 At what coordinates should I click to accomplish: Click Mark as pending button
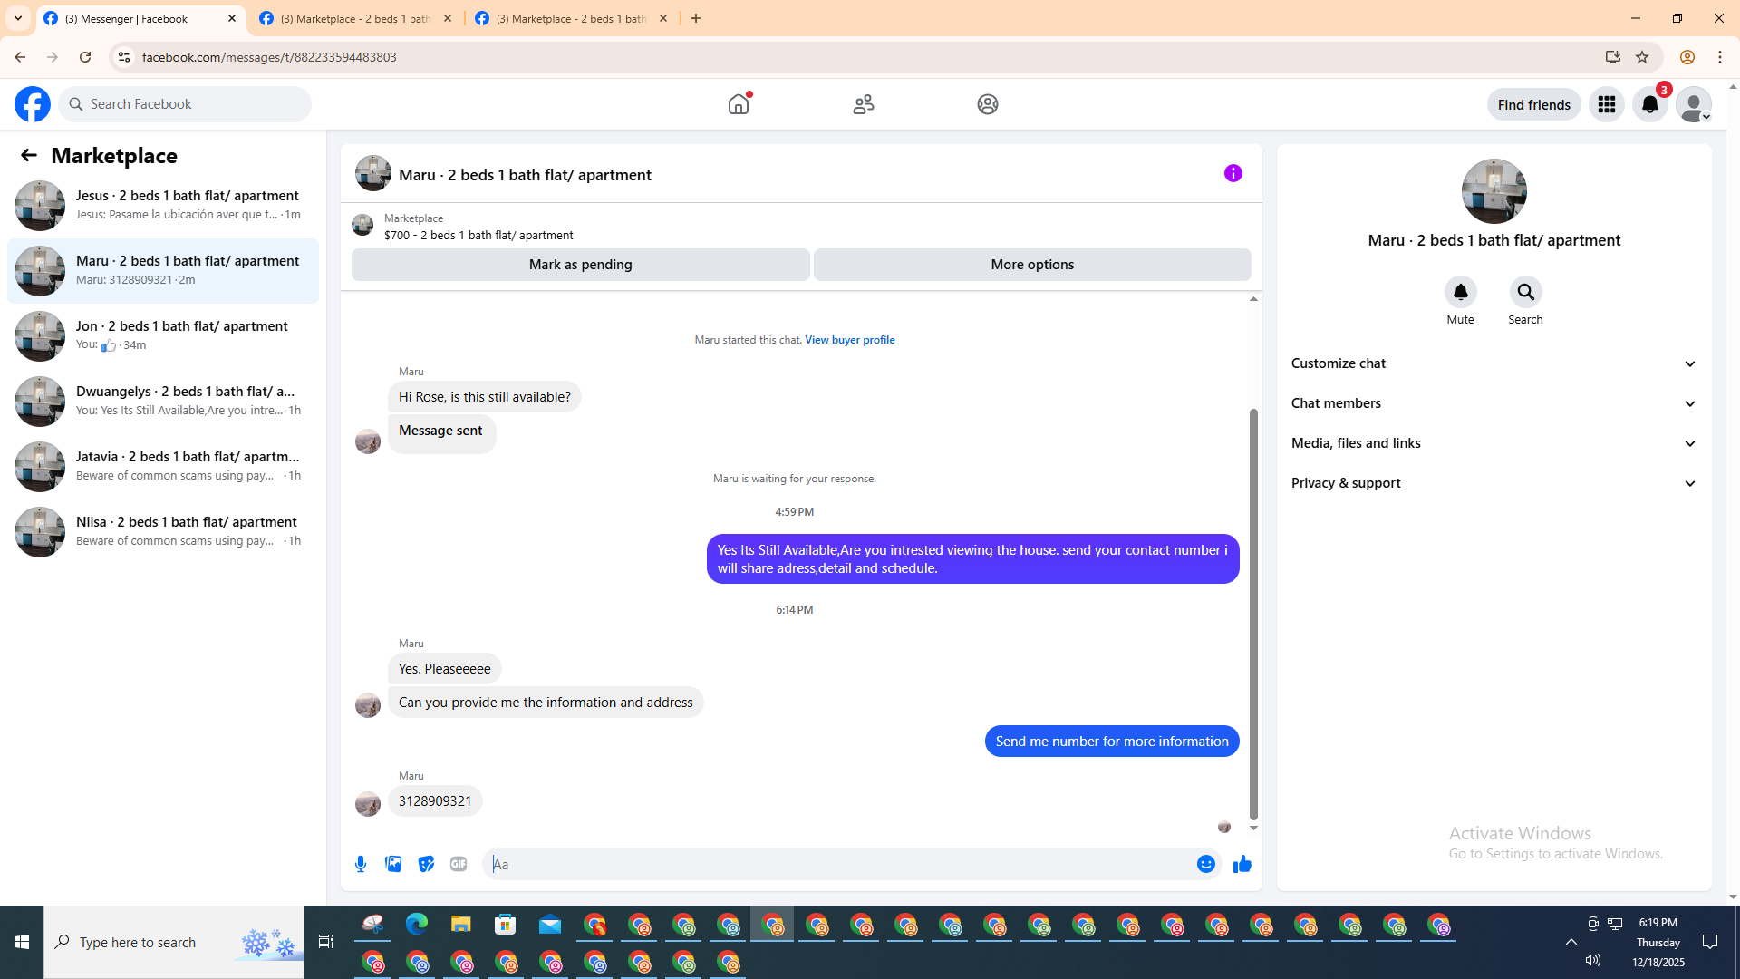click(x=581, y=265)
